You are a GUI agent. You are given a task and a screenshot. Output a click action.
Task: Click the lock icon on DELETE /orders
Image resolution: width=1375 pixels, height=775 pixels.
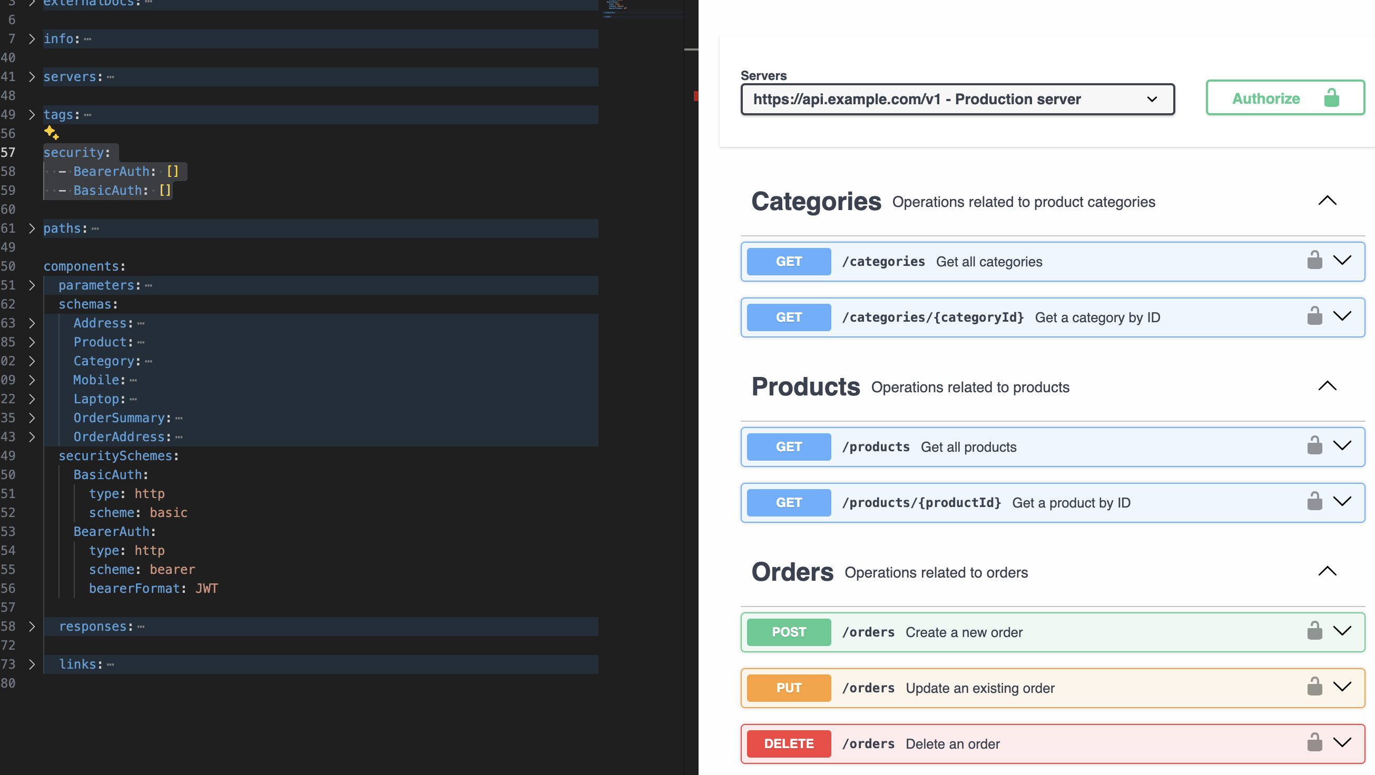[1314, 742]
